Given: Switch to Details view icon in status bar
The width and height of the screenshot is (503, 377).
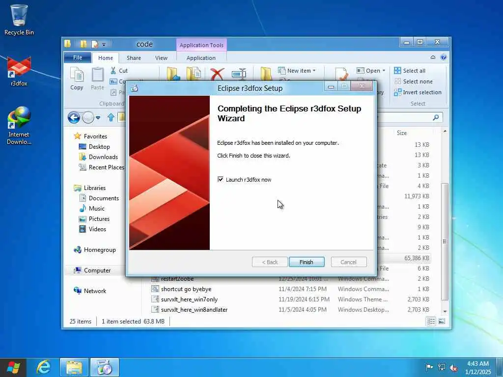Looking at the screenshot, I should tap(431, 321).
